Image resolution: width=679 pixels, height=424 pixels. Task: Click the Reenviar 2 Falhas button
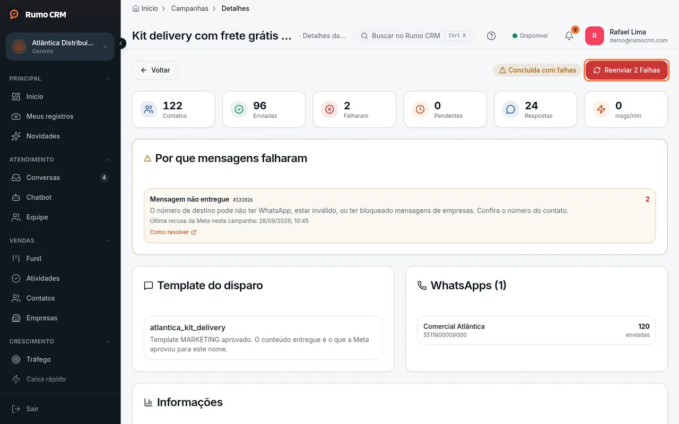[x=626, y=70]
